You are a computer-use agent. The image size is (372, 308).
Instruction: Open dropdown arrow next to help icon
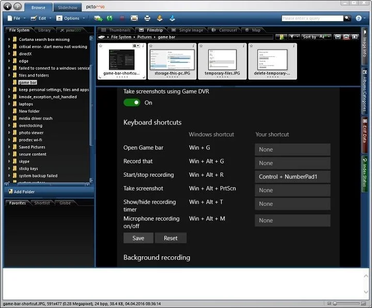pyautogui.click(x=365, y=18)
